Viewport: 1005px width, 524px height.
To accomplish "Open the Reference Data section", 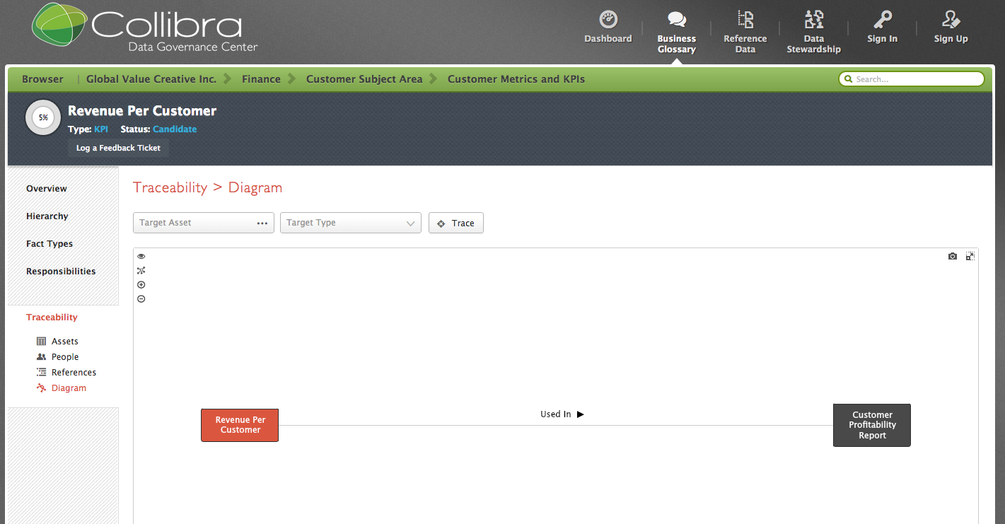I will coord(745,33).
